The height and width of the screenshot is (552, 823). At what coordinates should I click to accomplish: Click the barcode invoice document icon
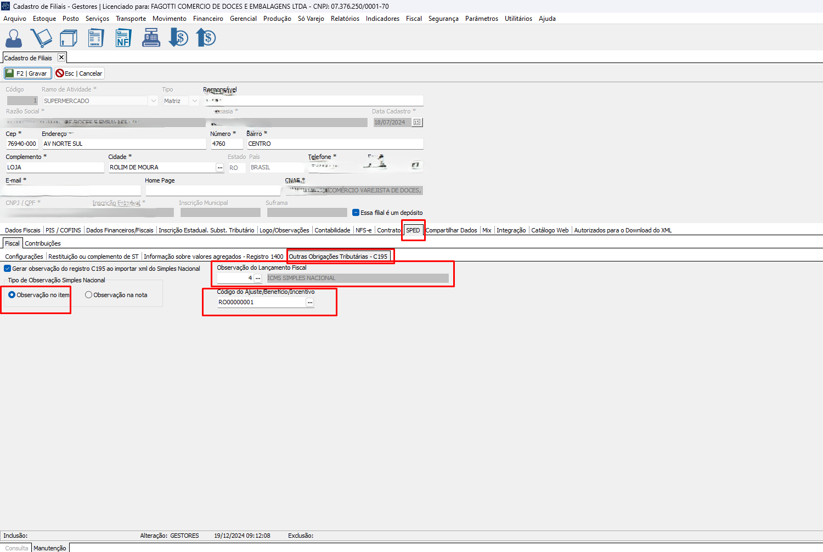point(96,38)
